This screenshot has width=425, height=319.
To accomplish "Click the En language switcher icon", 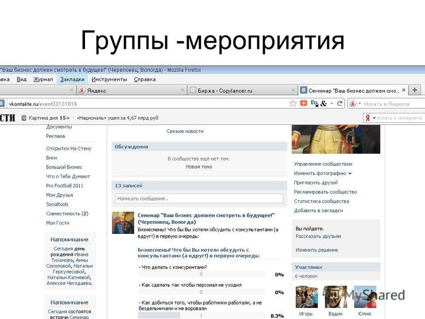I will pos(314,103).
